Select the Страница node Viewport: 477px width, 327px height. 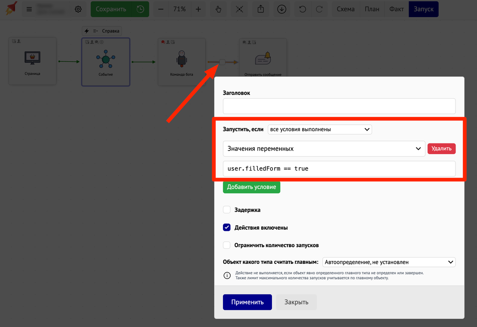click(33, 61)
